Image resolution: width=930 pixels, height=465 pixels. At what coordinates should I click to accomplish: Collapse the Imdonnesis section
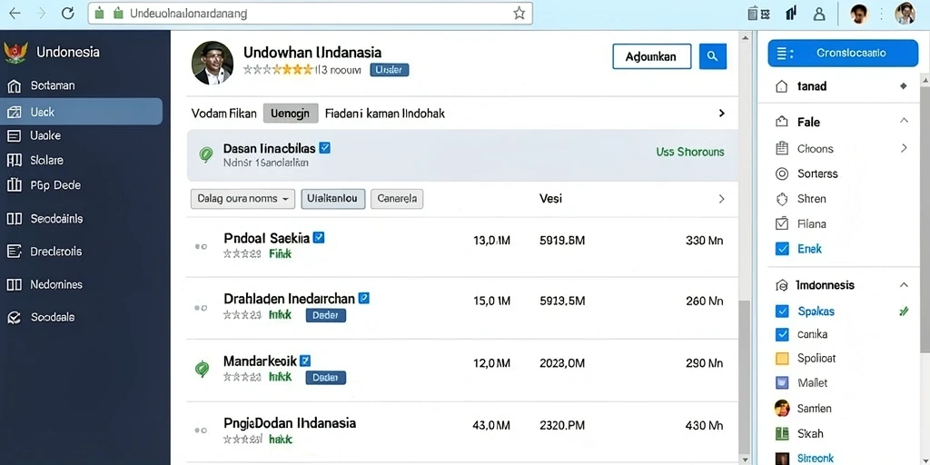click(x=904, y=284)
